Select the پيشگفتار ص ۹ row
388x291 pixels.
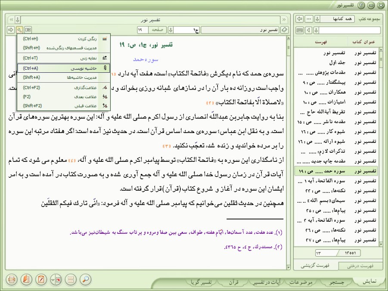(x=336, y=82)
